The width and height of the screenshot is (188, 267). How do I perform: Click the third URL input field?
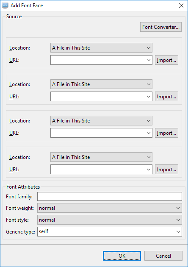[x=98, y=133]
